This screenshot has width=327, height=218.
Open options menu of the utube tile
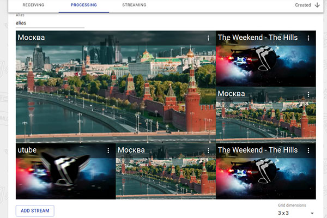click(108, 150)
